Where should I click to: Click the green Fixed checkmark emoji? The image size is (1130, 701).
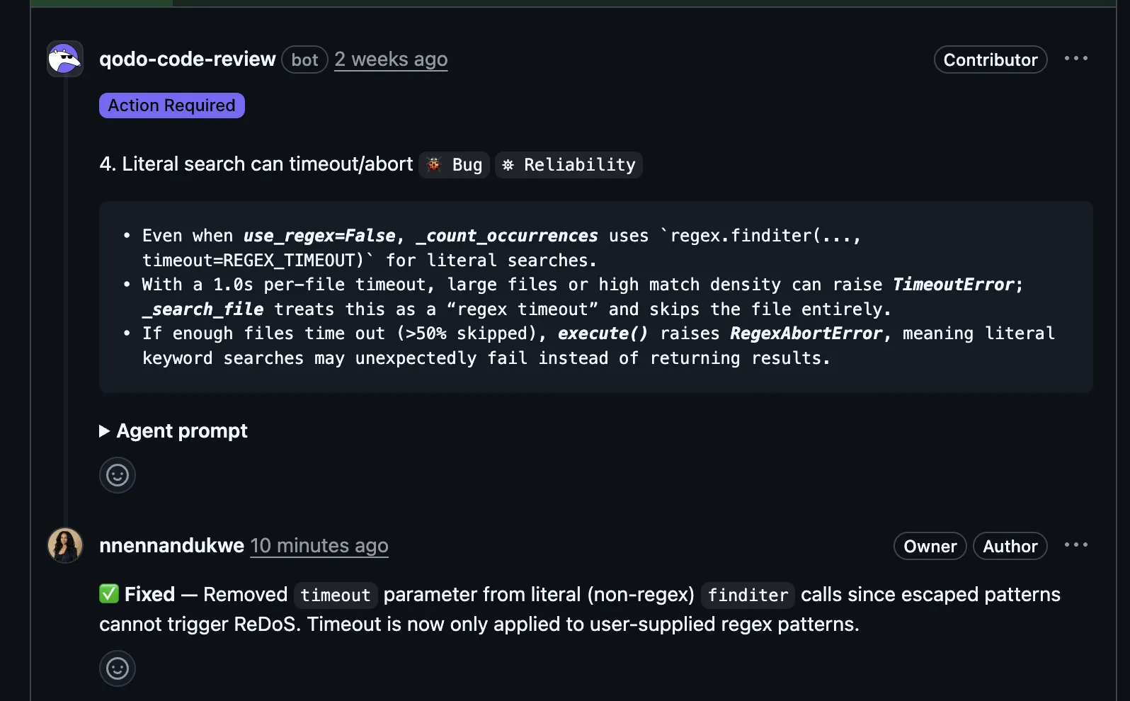point(109,594)
